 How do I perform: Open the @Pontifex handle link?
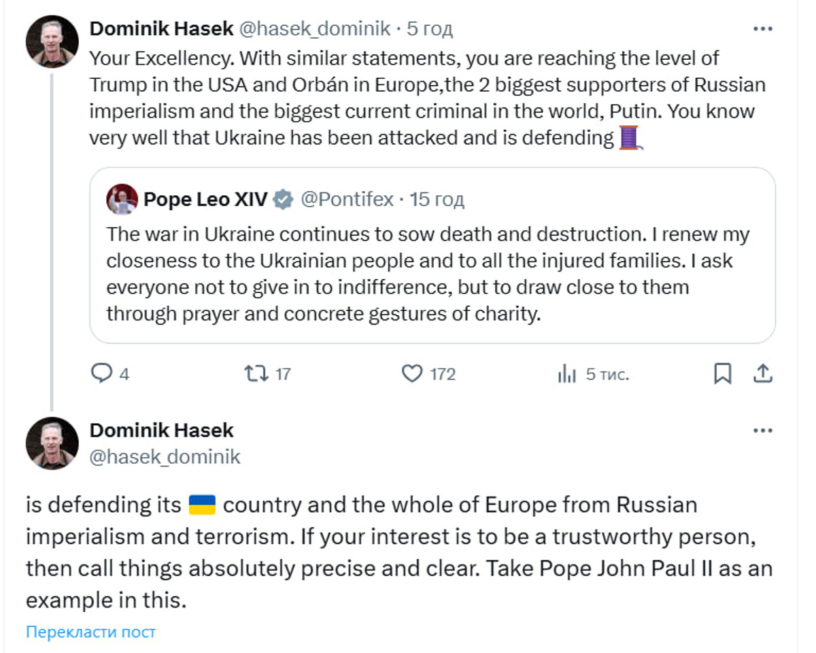pyautogui.click(x=347, y=199)
